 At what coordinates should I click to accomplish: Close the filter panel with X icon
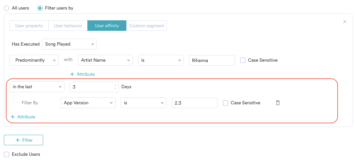345,22
